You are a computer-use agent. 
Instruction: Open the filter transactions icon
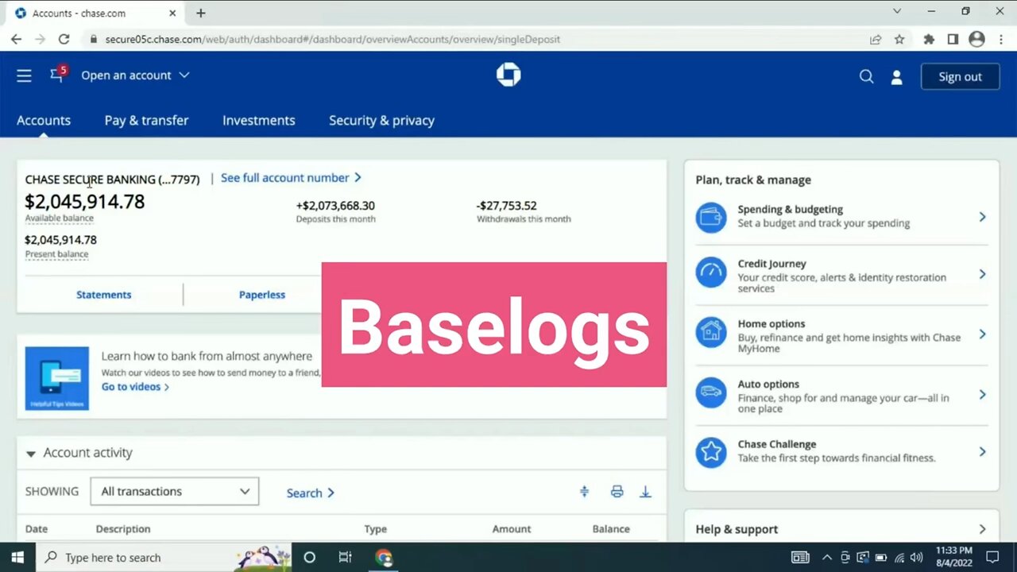[x=584, y=492]
